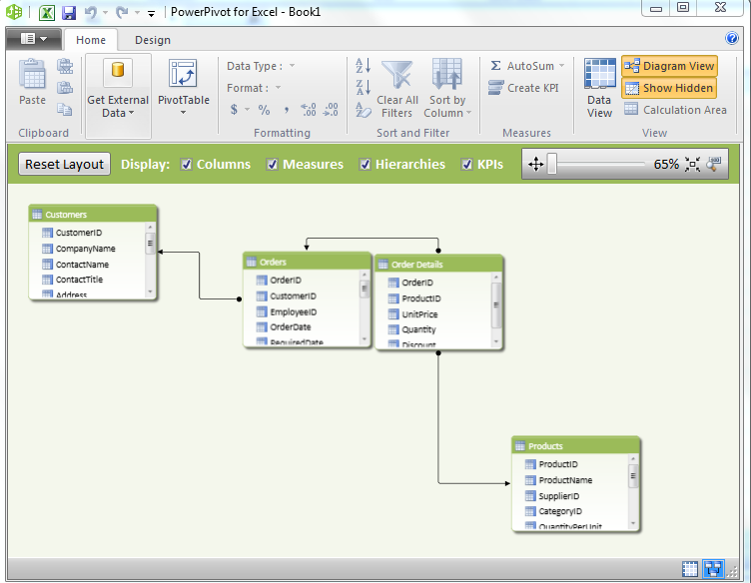Uncheck the Measures display checkbox
Image resolution: width=751 pixels, height=583 pixels.
tap(272, 164)
